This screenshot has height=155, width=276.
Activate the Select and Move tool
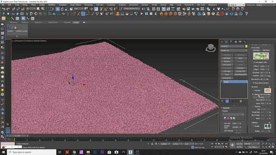pyautogui.click(x=57, y=9)
